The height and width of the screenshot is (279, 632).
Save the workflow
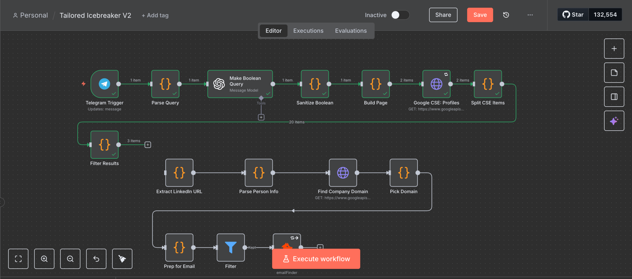pos(480,15)
